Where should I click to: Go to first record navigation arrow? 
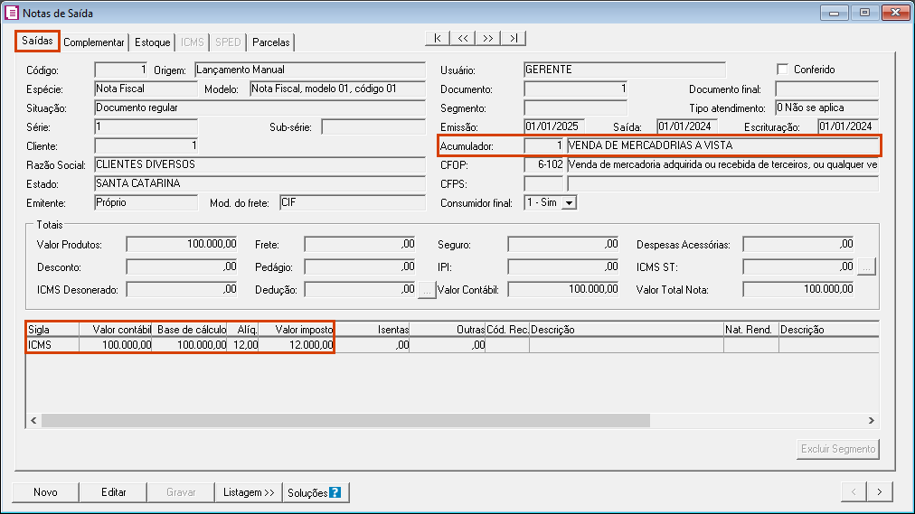pos(438,38)
